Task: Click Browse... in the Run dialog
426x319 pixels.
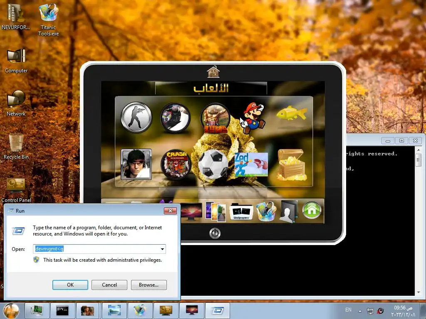Action: click(149, 285)
